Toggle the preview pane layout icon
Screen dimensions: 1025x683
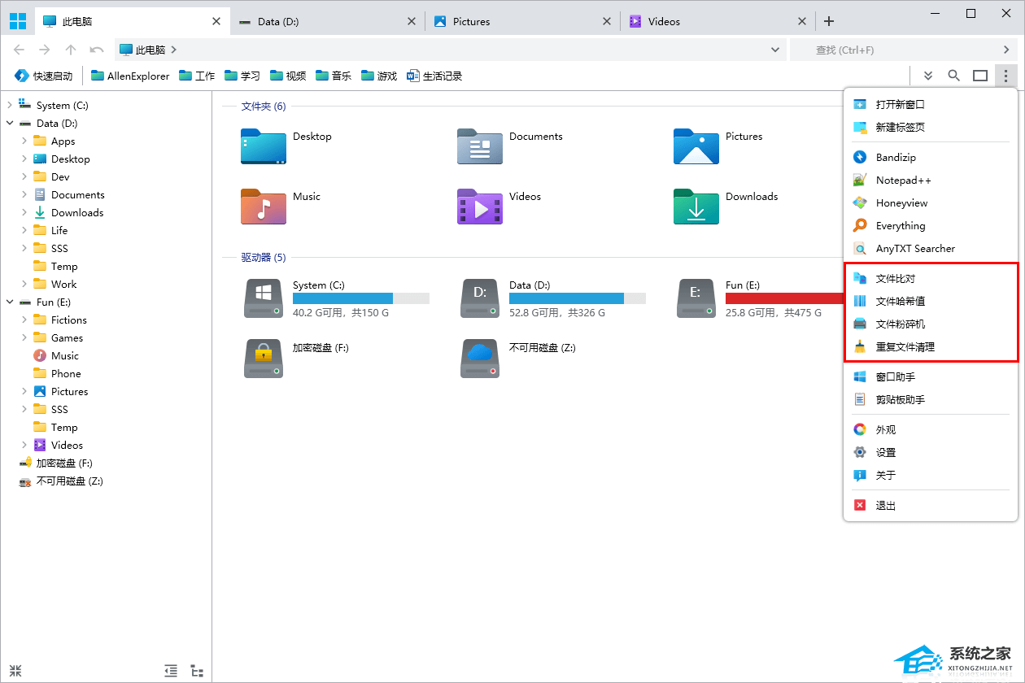[x=980, y=76]
